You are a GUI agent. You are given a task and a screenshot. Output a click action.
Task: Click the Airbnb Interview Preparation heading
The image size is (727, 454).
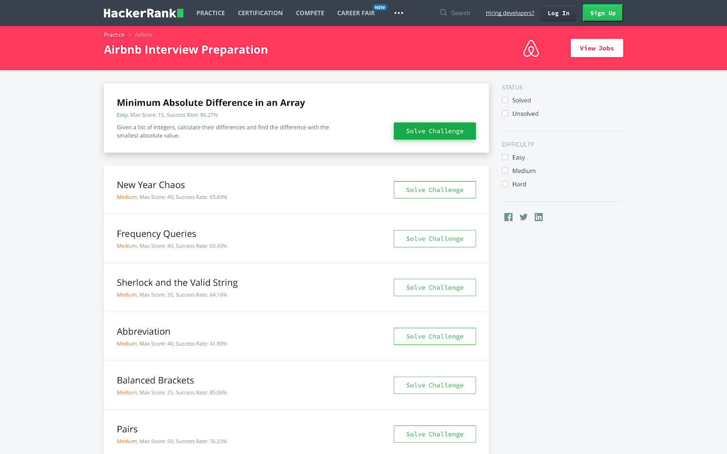[x=186, y=49]
